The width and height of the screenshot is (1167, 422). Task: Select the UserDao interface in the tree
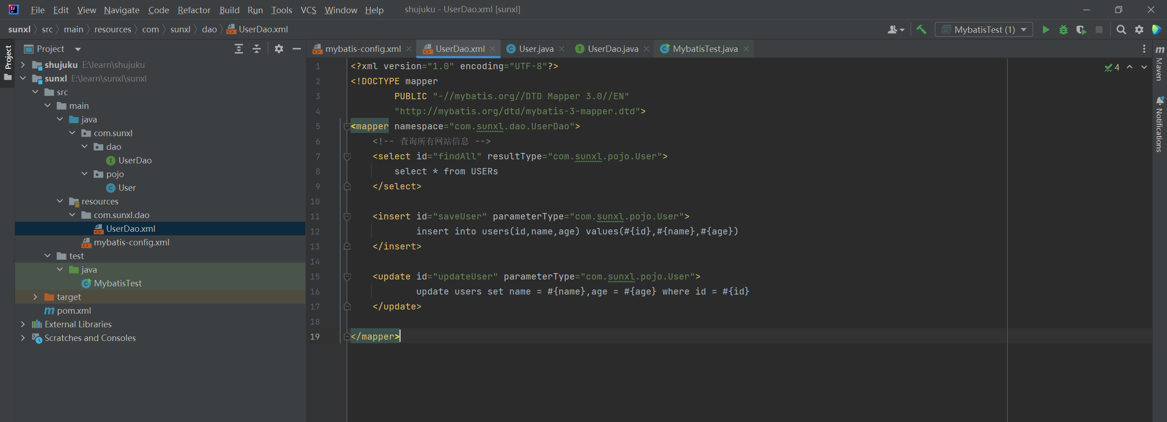click(135, 160)
